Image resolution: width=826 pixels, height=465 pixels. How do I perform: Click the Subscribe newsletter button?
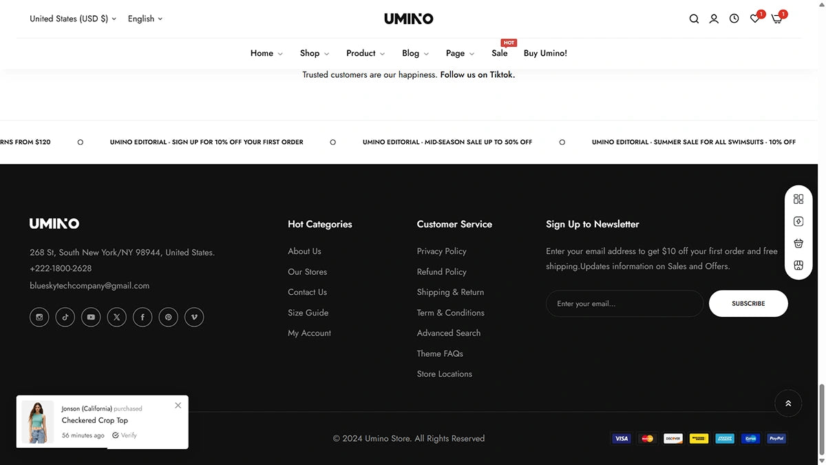[x=748, y=303]
